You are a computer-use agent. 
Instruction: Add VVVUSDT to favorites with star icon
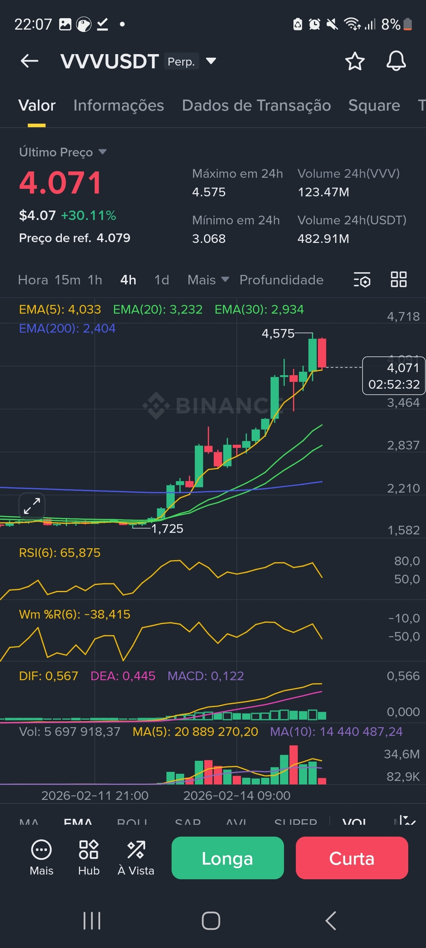(355, 61)
